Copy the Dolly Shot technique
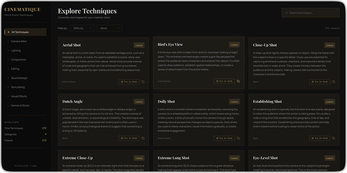This screenshot has height=173, width=347. [x=238, y=138]
